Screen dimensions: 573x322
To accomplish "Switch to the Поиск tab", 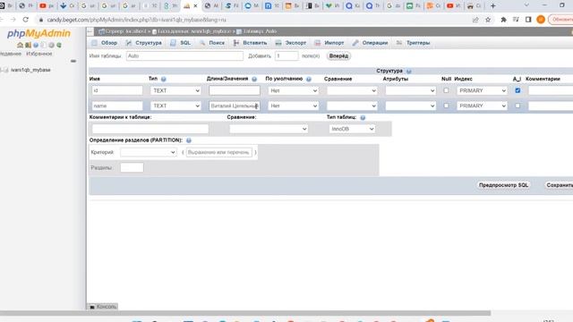I will tap(212, 43).
